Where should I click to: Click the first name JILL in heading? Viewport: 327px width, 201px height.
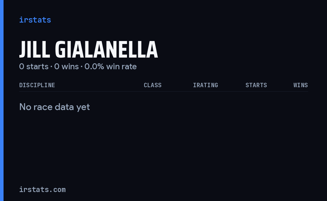[x=35, y=50]
